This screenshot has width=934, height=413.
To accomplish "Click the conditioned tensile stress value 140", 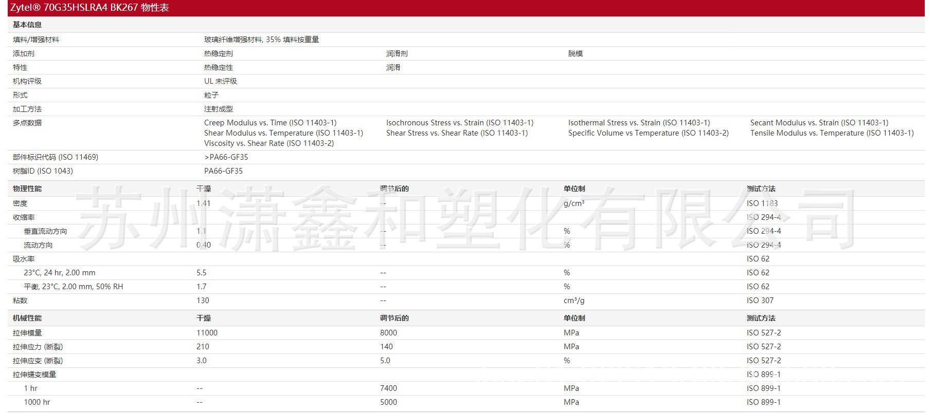I will 386,347.
